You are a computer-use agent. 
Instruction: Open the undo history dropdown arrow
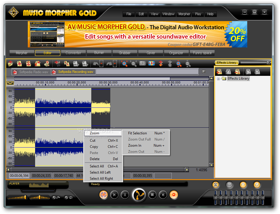click(x=101, y=64)
